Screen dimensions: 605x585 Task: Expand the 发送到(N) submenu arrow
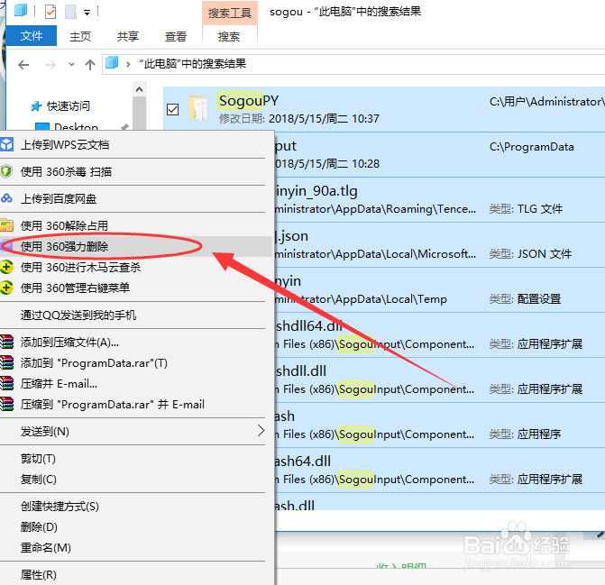click(261, 431)
